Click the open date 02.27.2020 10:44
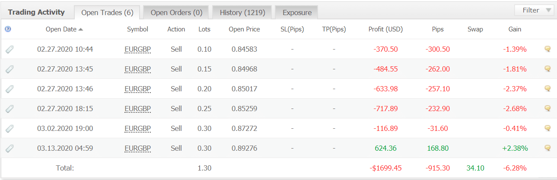 tap(65, 49)
